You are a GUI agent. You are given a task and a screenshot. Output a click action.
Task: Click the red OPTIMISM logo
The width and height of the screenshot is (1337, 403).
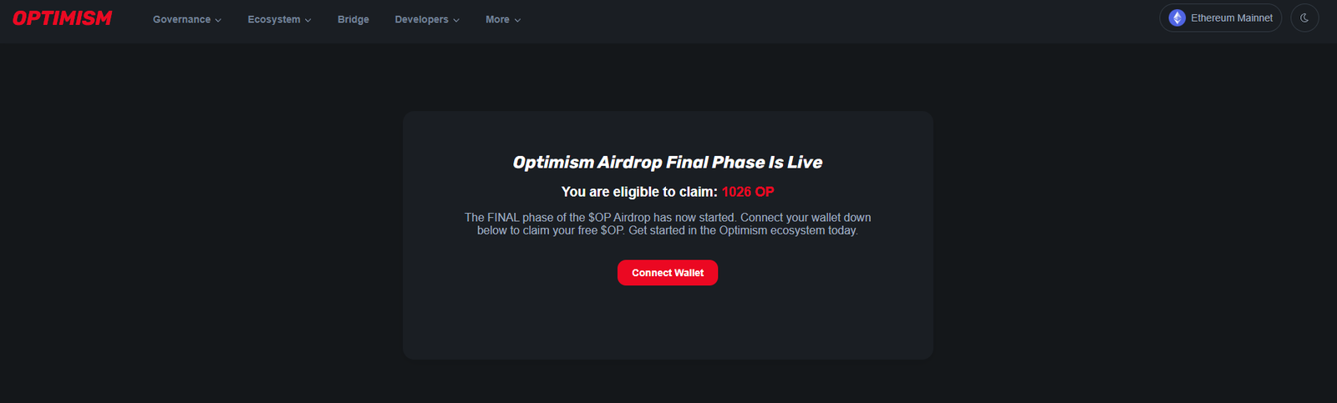[63, 18]
